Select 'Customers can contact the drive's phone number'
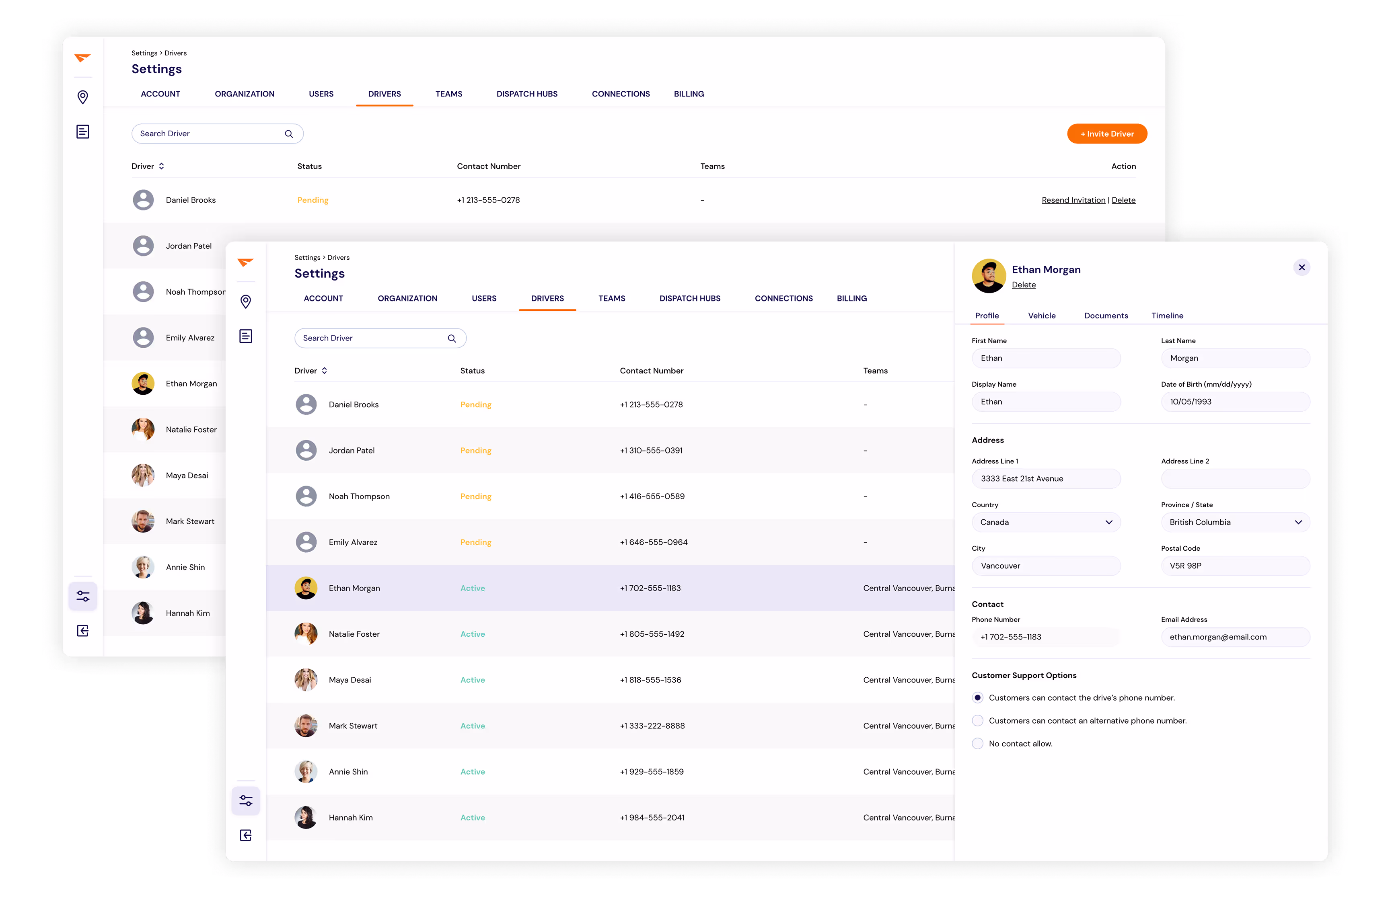 click(978, 697)
